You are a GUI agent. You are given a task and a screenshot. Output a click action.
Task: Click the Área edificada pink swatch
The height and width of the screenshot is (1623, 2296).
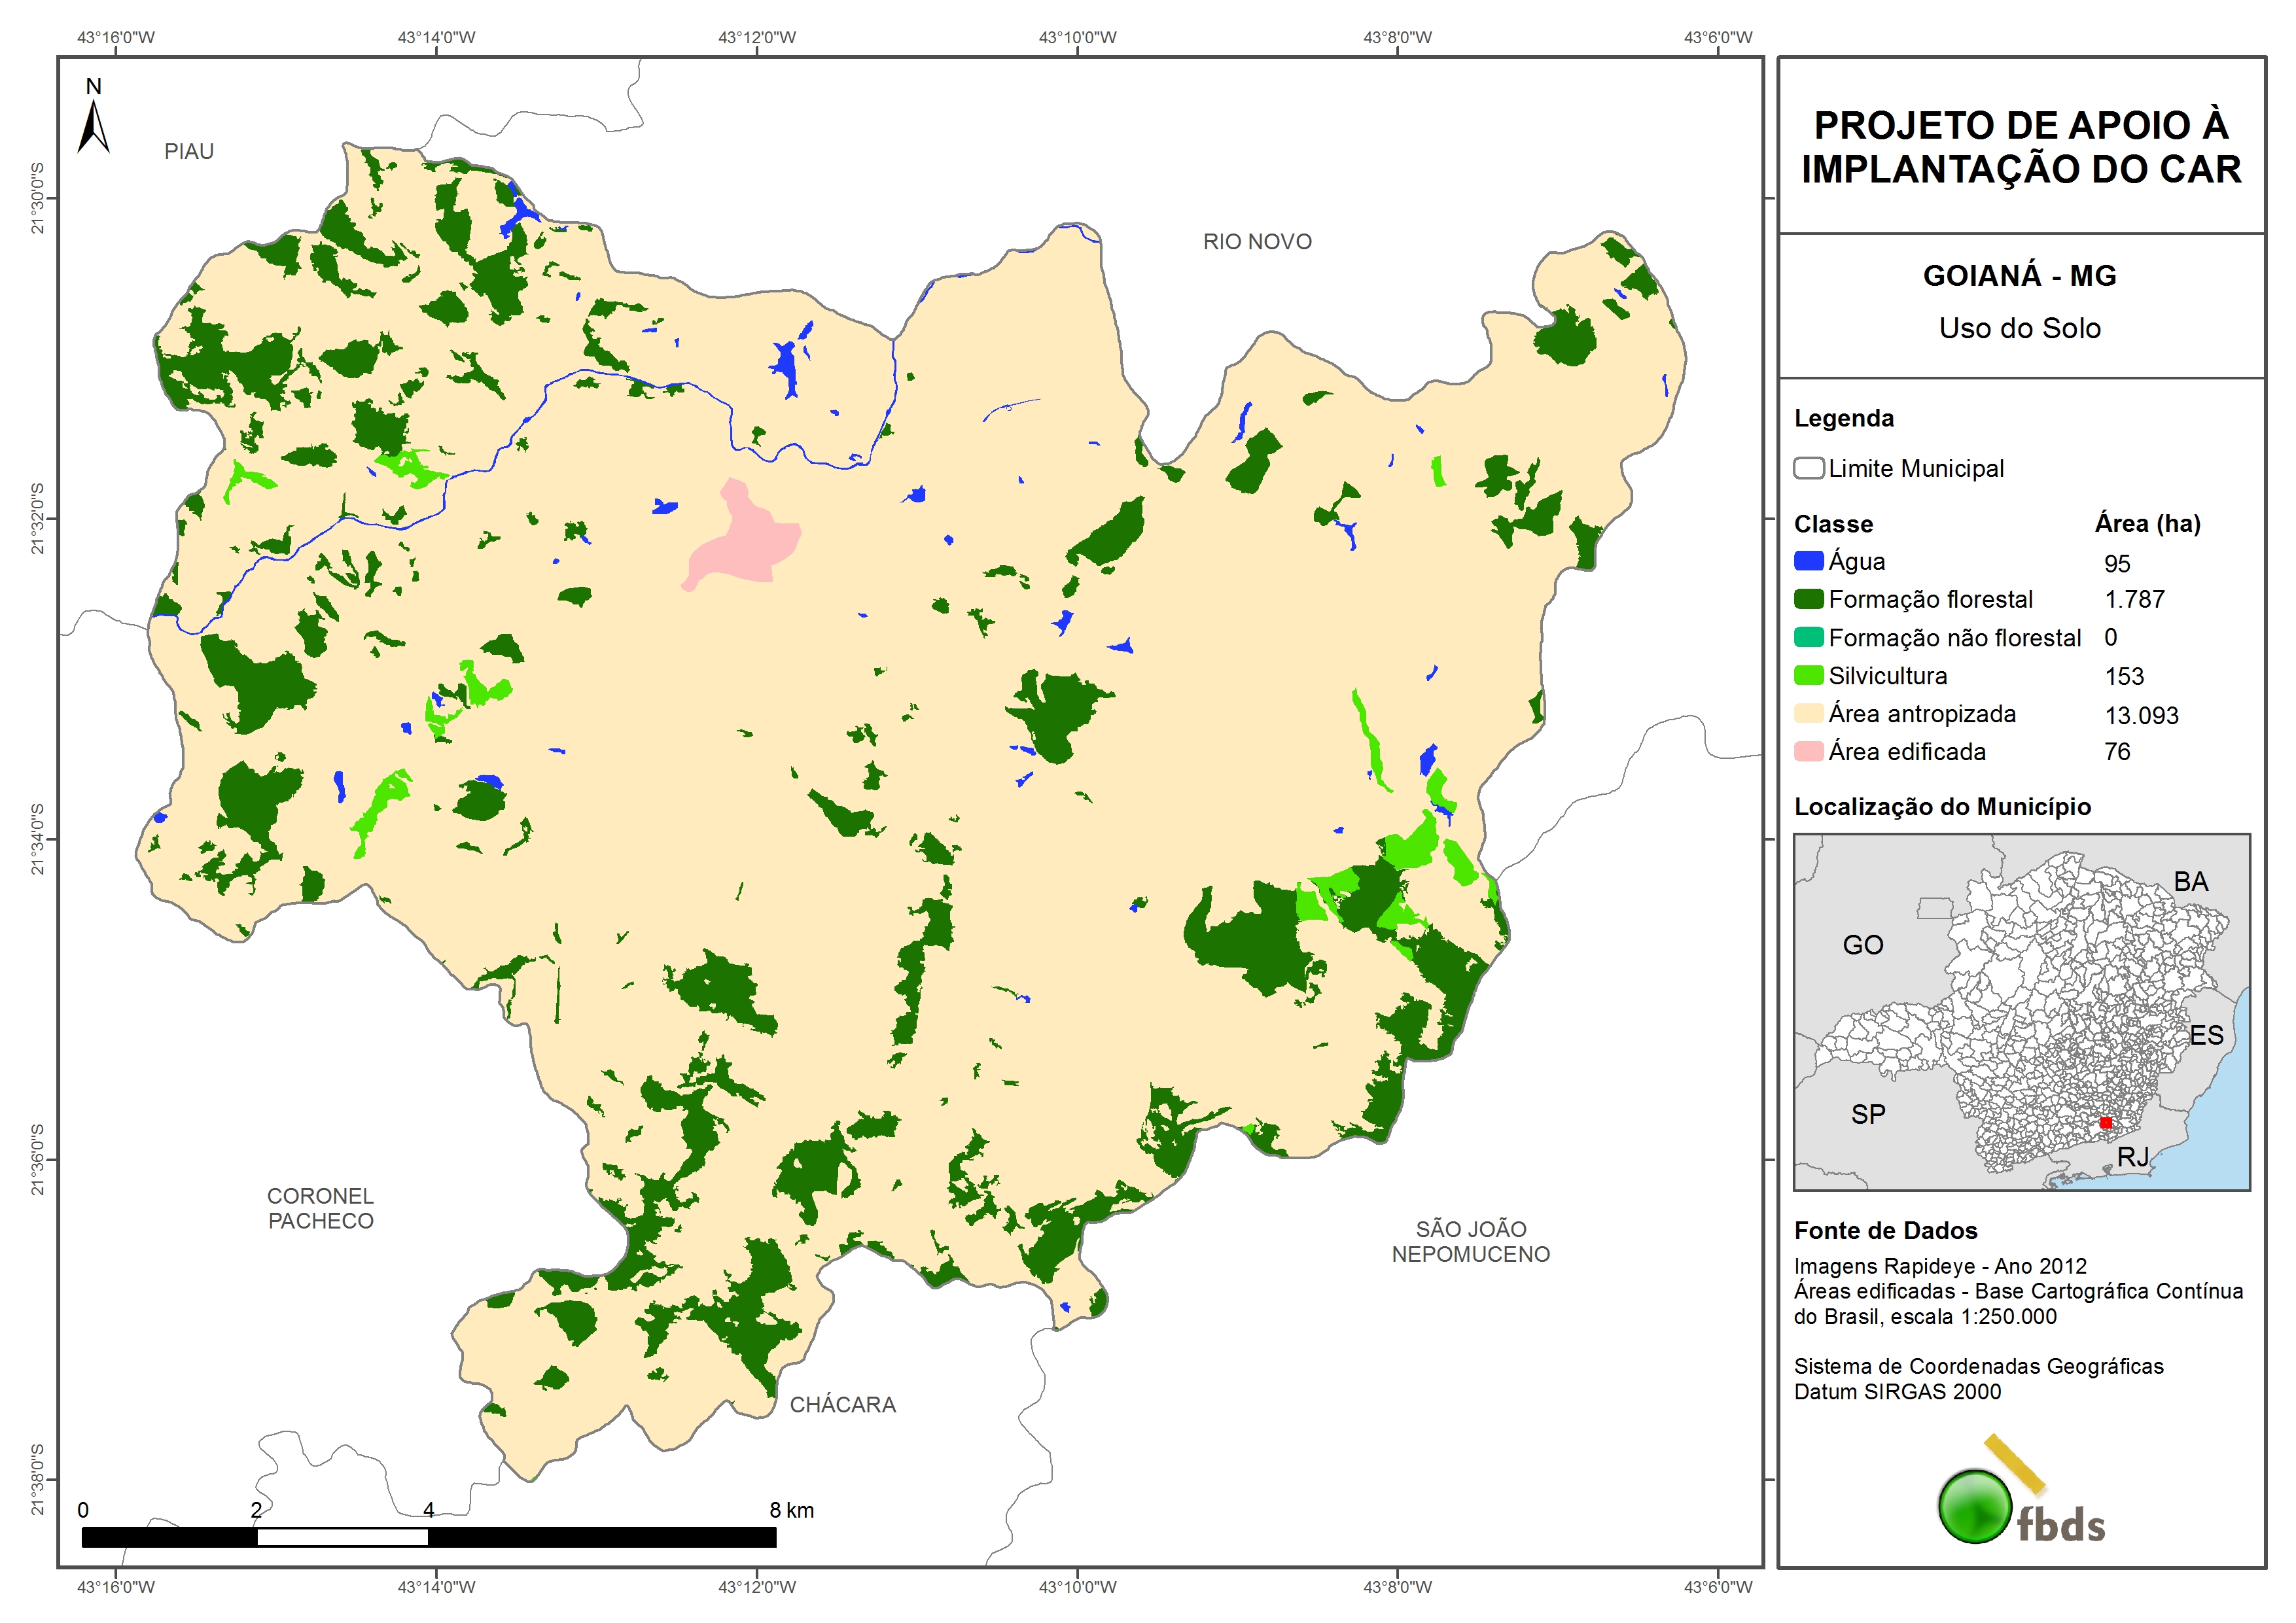[x=1808, y=751]
